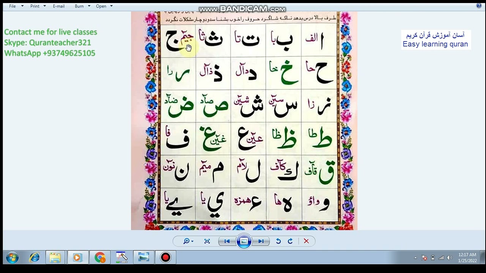Select Photo Viewer taskbar button
The width and height of the screenshot is (486, 273).
click(x=144, y=257)
